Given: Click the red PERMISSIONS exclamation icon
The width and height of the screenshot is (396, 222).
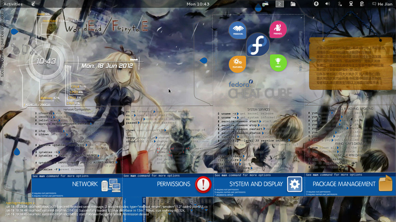Looking at the screenshot, I should click(203, 184).
